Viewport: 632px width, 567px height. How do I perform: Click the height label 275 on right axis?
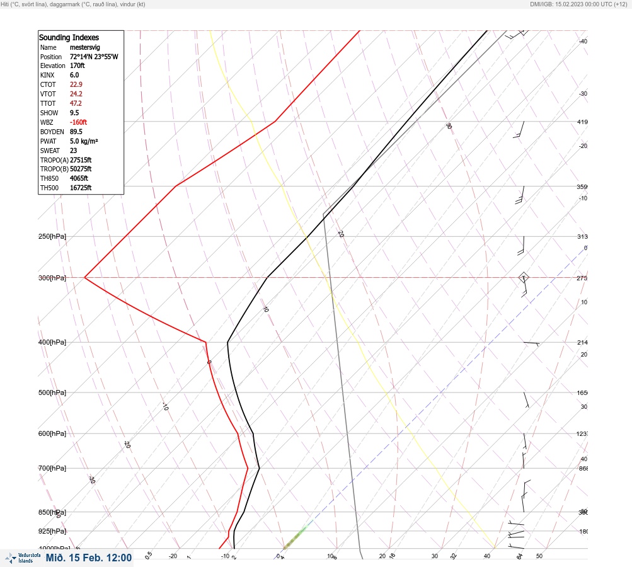coord(582,278)
